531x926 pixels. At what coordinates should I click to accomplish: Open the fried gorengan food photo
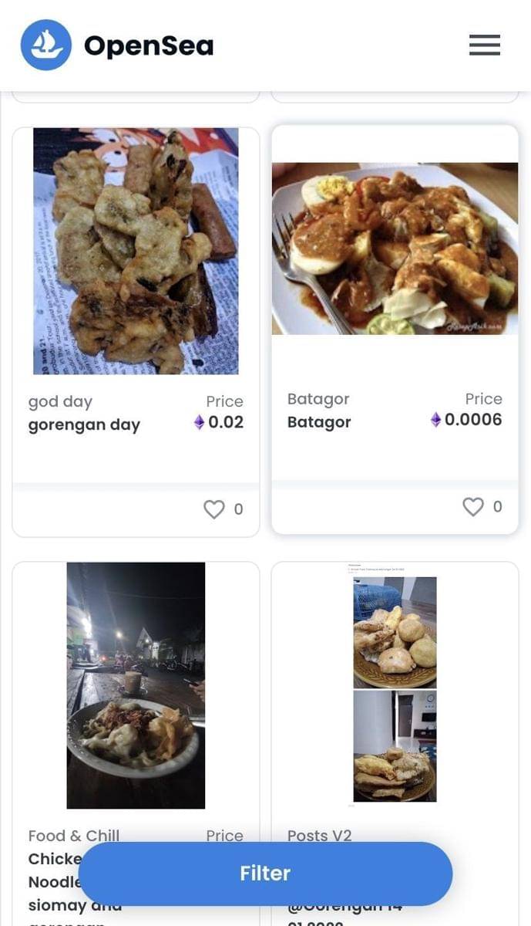(x=136, y=251)
